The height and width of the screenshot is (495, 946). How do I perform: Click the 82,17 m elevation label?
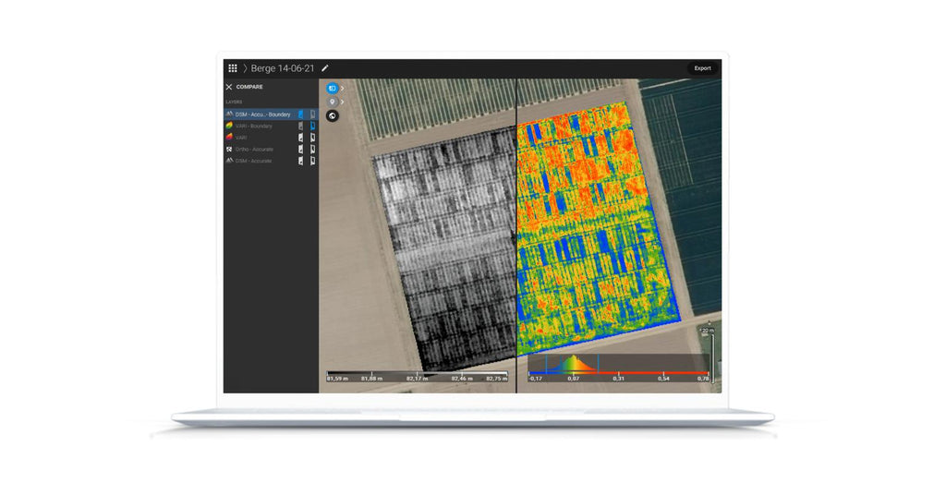click(417, 379)
